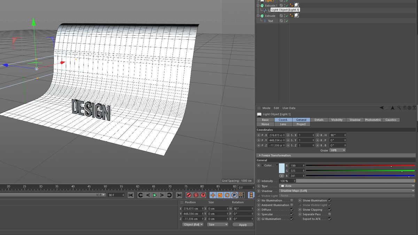
Task: Open the Object [Rel] dropdown
Action: 192,225
